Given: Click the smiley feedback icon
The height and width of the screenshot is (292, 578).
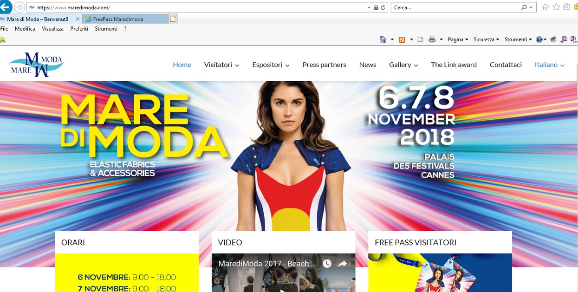Looking at the screenshot, I should [575, 7].
